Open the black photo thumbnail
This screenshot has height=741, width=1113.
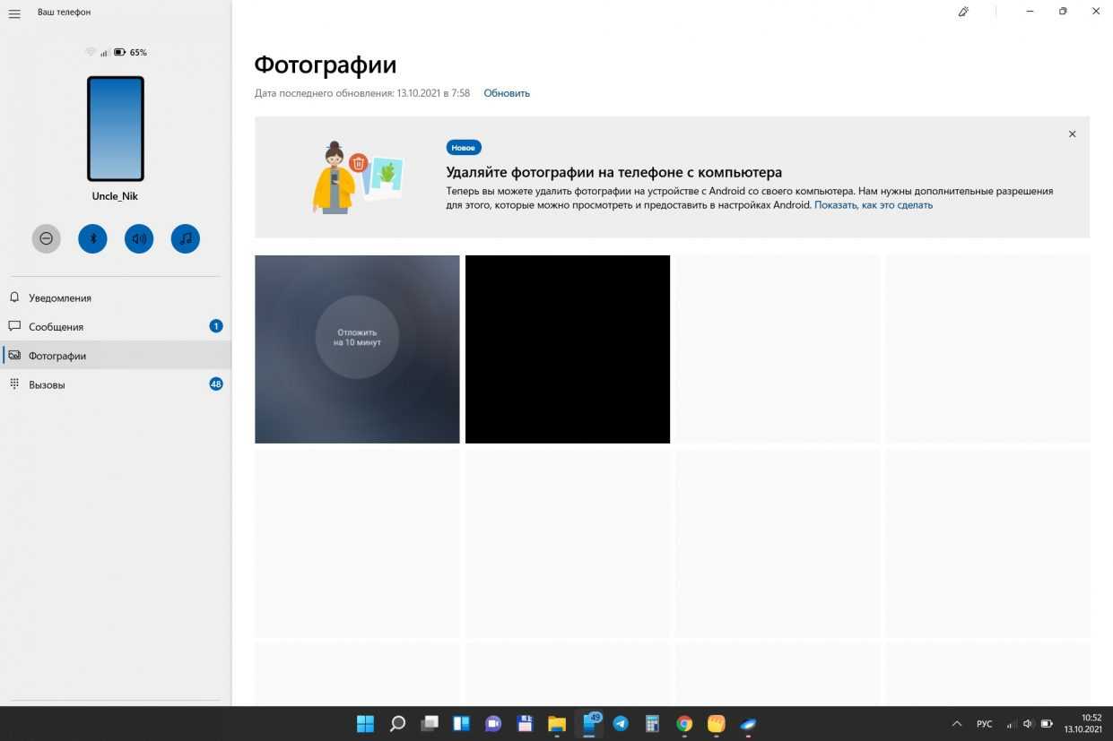click(567, 349)
